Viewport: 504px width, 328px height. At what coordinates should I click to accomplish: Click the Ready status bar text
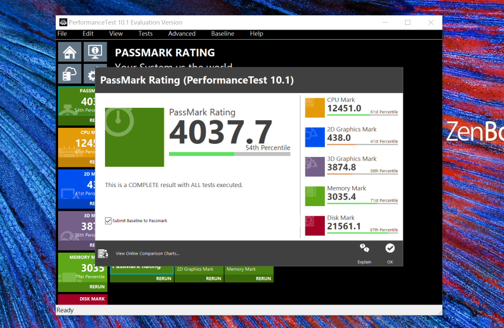[x=65, y=310]
